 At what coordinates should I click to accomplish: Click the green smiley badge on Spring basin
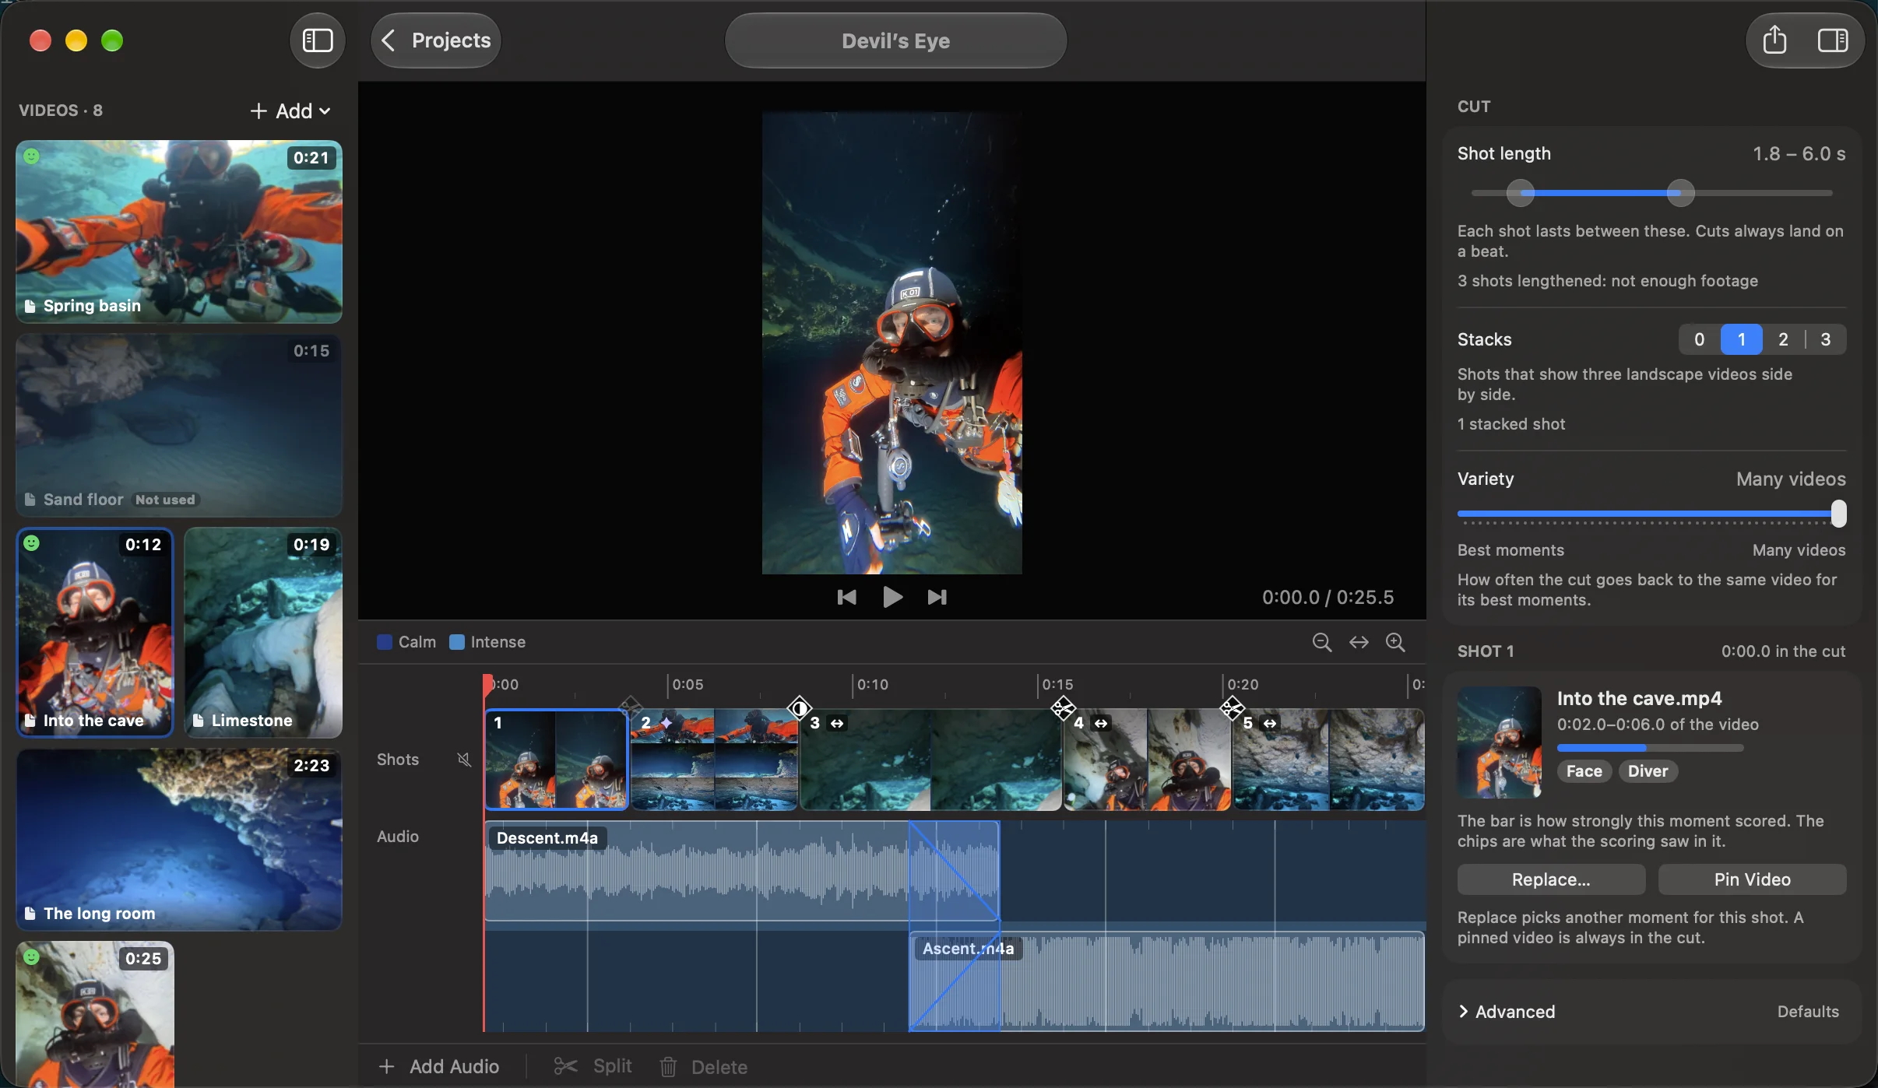click(31, 156)
